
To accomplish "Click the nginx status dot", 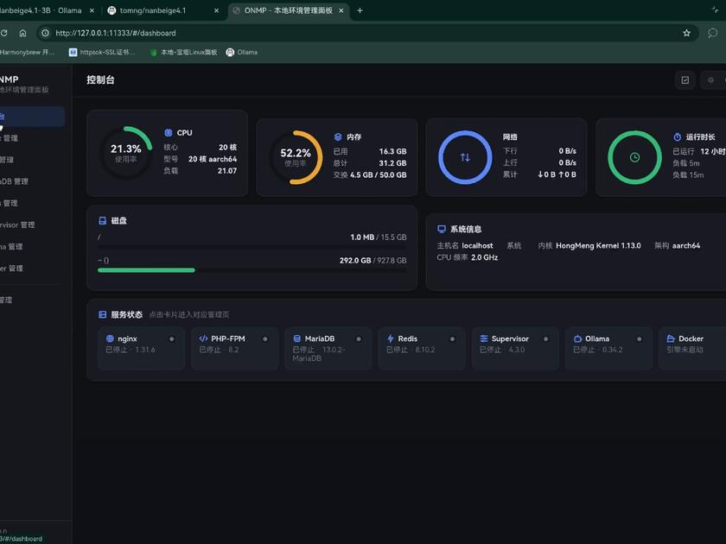I will (x=172, y=339).
